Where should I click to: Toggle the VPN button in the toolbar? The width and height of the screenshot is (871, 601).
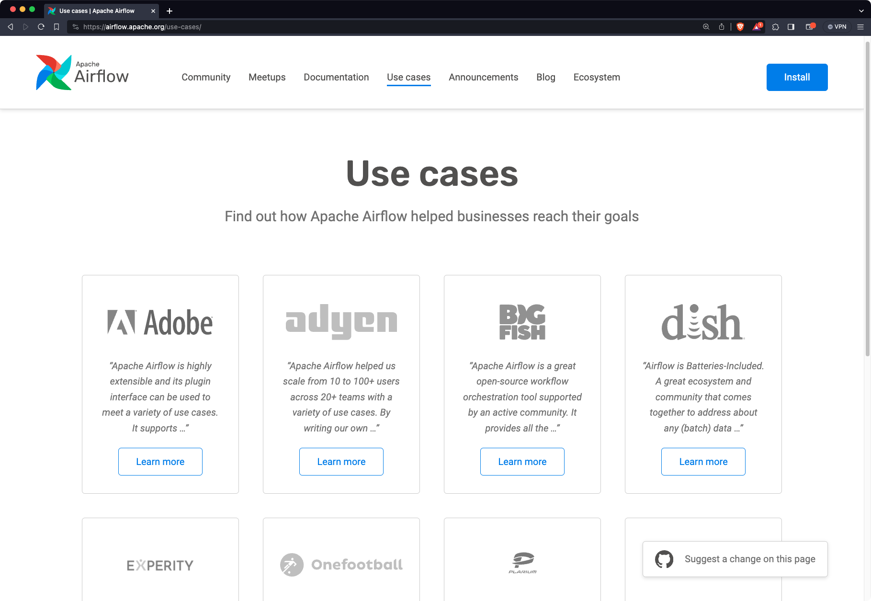point(837,27)
